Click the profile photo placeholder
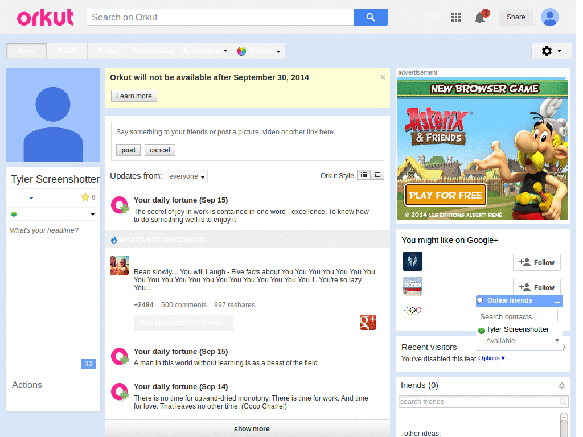The image size is (583, 437). point(53,115)
